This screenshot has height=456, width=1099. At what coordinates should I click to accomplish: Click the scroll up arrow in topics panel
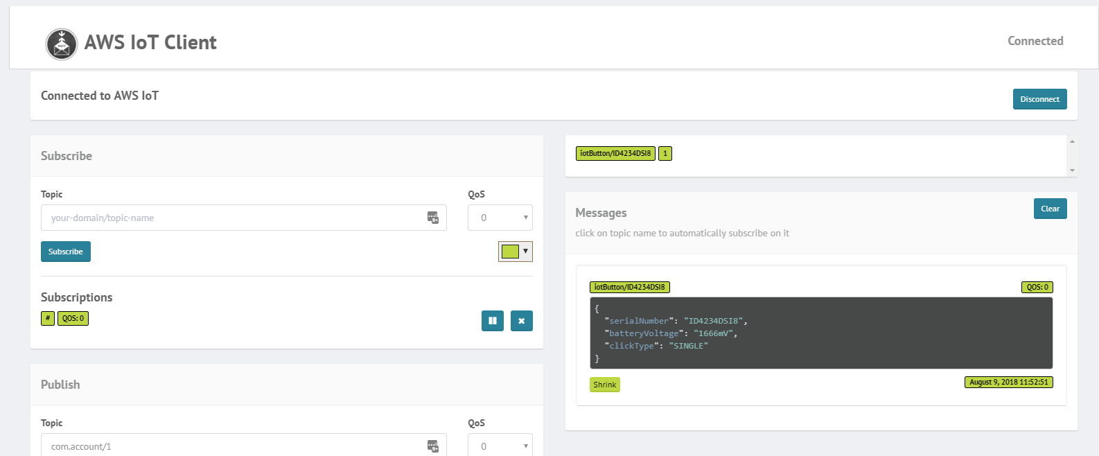[x=1072, y=141]
